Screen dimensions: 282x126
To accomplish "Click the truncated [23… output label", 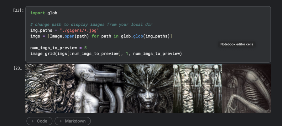I will [x=18, y=68].
